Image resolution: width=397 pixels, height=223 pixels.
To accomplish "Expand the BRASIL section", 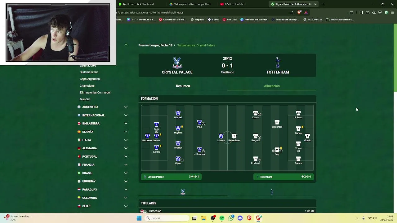I will [126, 173].
